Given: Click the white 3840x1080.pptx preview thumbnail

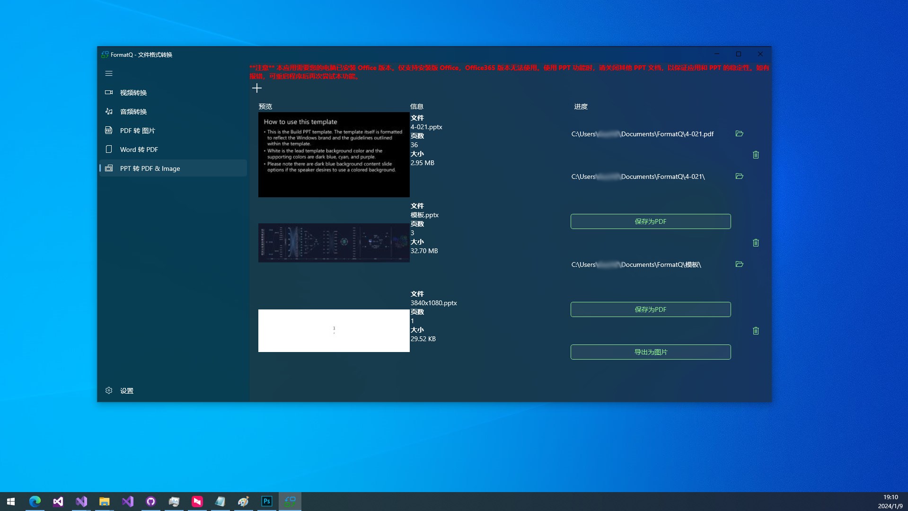Looking at the screenshot, I should (334, 331).
